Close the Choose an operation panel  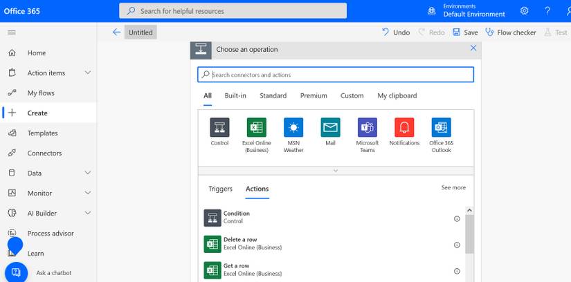pyautogui.click(x=473, y=48)
